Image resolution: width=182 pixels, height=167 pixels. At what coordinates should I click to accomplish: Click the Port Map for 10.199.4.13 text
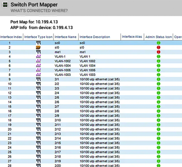click(x=34, y=22)
